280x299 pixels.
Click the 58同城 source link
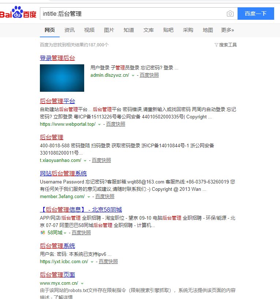click(x=55, y=232)
